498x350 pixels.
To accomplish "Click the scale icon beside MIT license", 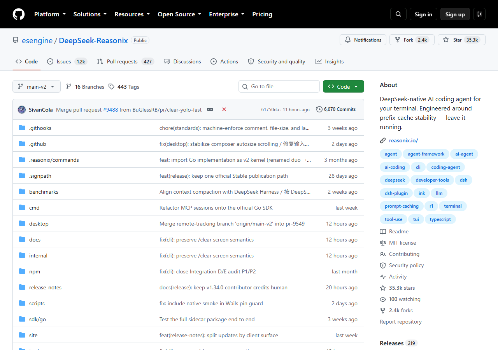I will pos(383,243).
